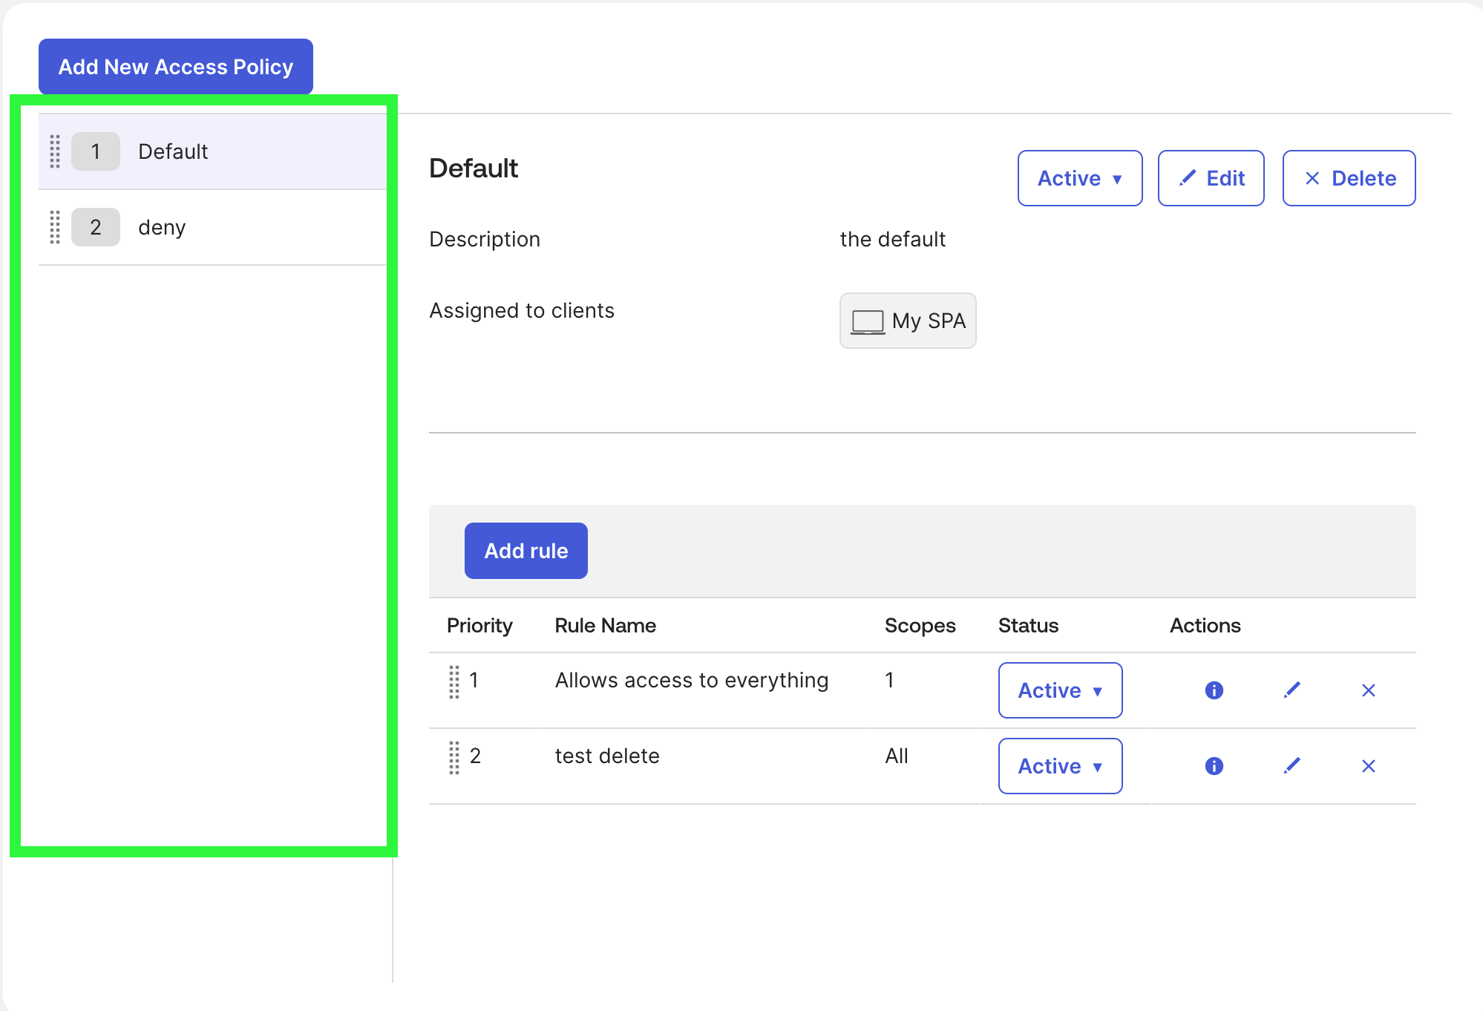Show info for Allows access to everything rule
This screenshot has width=1483, height=1011.
1214,690
